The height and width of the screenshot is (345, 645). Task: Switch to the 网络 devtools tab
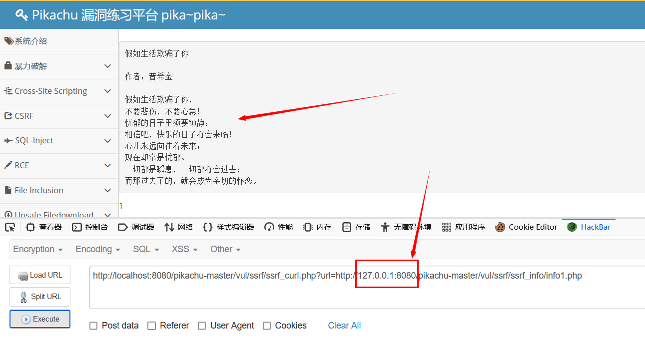(178, 227)
